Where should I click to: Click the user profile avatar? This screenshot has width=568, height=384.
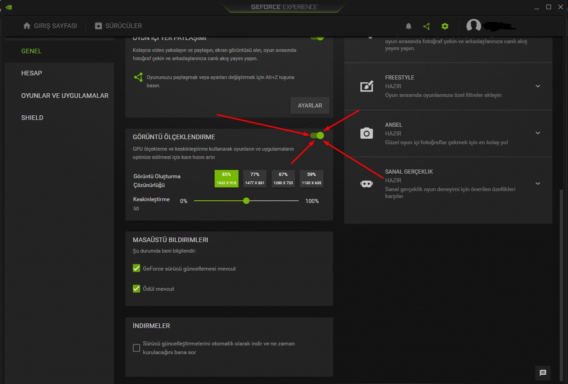coord(474,26)
